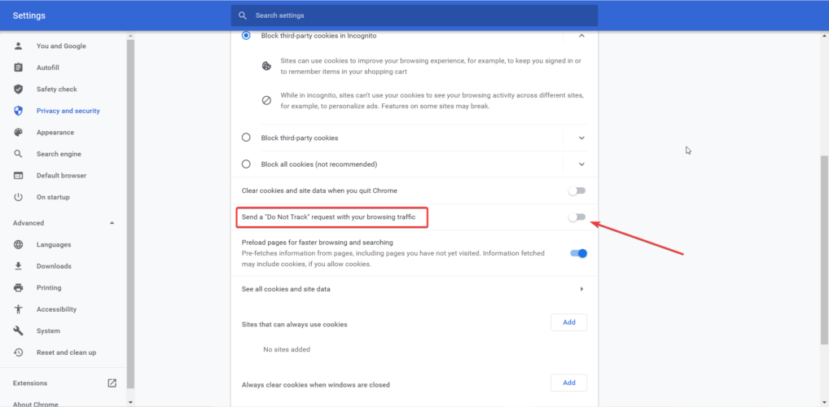Click the System wrench icon
Image resolution: width=829 pixels, height=407 pixels.
pos(19,330)
